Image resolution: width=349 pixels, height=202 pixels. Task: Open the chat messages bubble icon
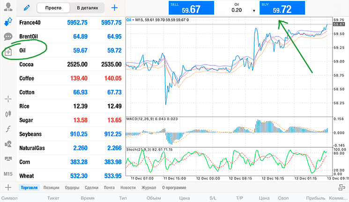click(8, 36)
